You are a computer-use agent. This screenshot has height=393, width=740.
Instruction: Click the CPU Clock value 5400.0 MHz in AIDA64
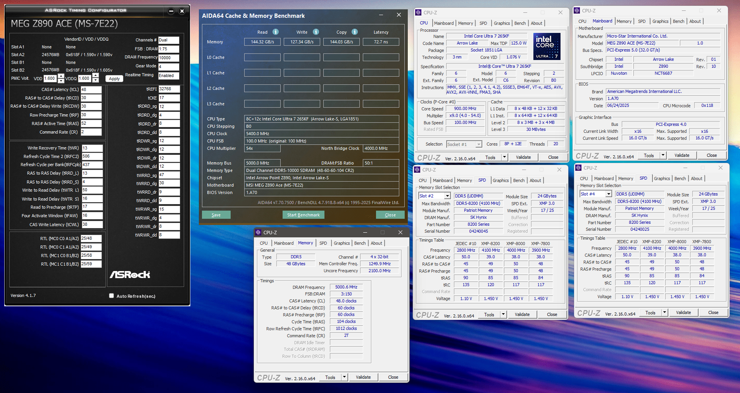[x=322, y=134]
